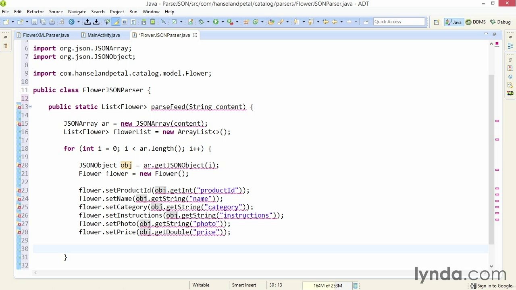Click the Save All toolbar icon
This screenshot has width=516, height=290.
point(43,22)
